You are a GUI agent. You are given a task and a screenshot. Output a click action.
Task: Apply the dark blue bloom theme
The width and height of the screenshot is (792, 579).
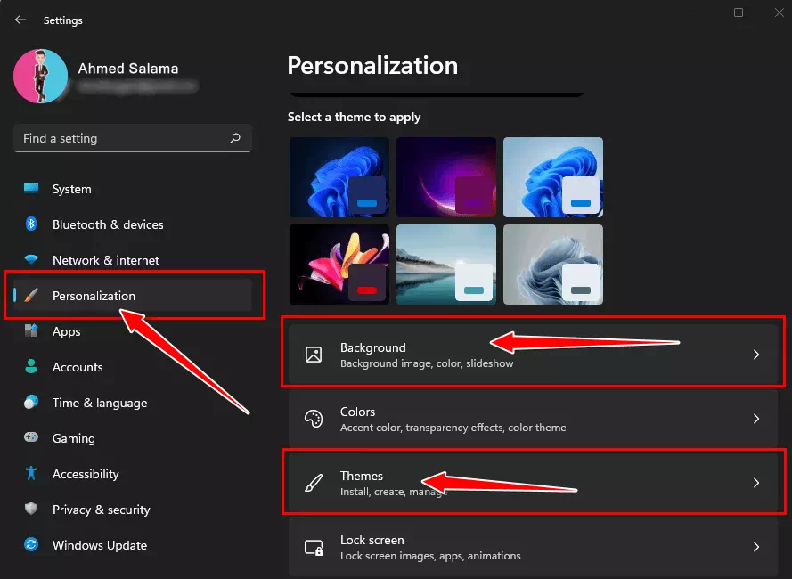339,177
